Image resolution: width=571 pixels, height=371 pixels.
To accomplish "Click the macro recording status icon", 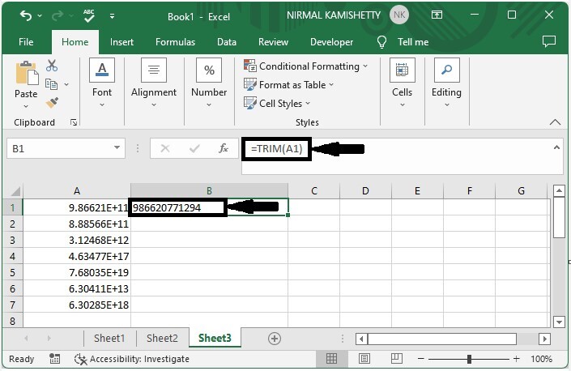I will (54, 359).
